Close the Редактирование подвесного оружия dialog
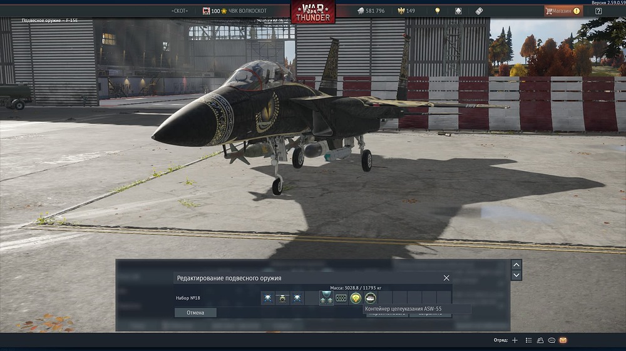 click(446, 278)
